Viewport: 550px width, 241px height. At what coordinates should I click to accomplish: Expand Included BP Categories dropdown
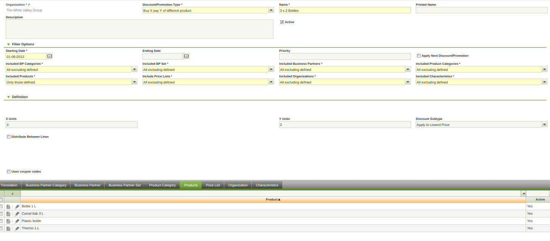[x=134, y=69]
